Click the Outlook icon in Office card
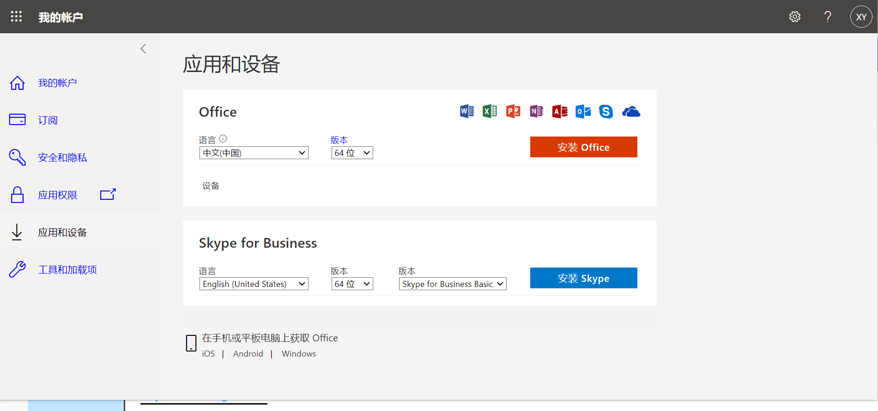This screenshot has height=411, width=878. tap(583, 112)
